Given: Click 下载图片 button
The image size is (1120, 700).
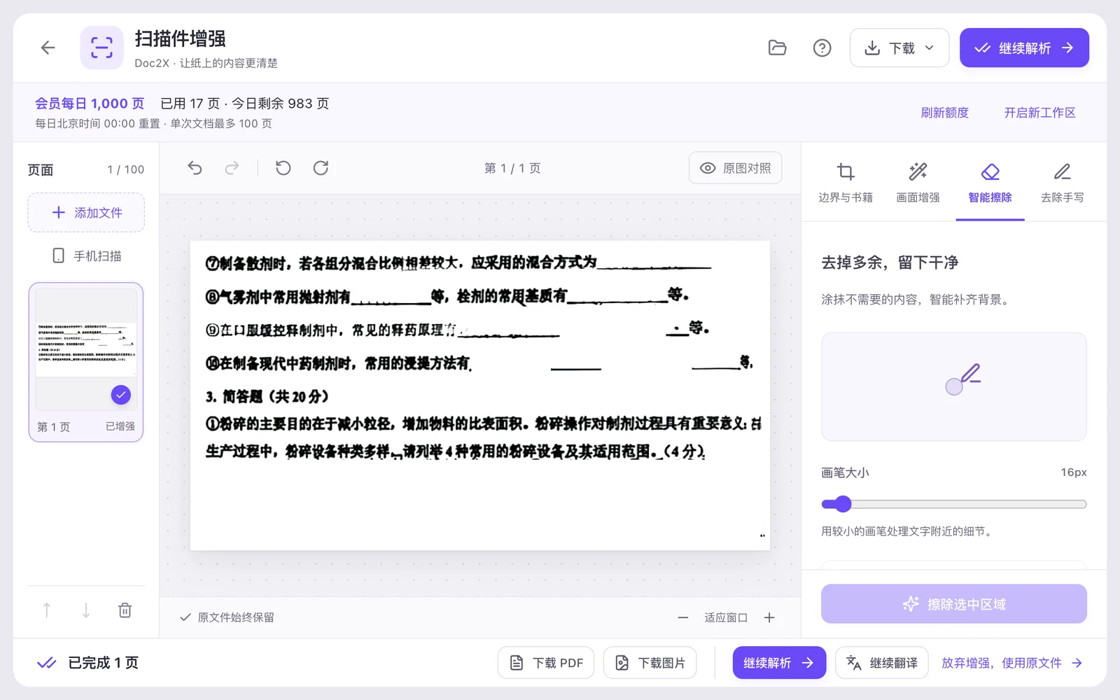Looking at the screenshot, I should coord(650,663).
